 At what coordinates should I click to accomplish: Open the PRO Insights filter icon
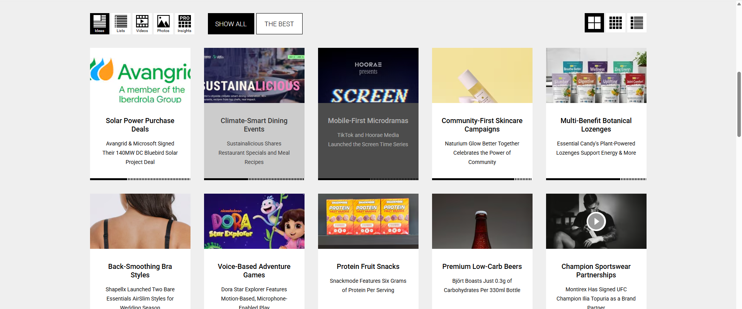[x=185, y=24]
